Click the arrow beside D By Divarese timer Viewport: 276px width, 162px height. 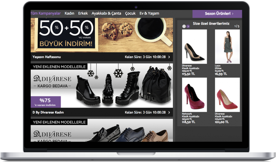(x=169, y=112)
